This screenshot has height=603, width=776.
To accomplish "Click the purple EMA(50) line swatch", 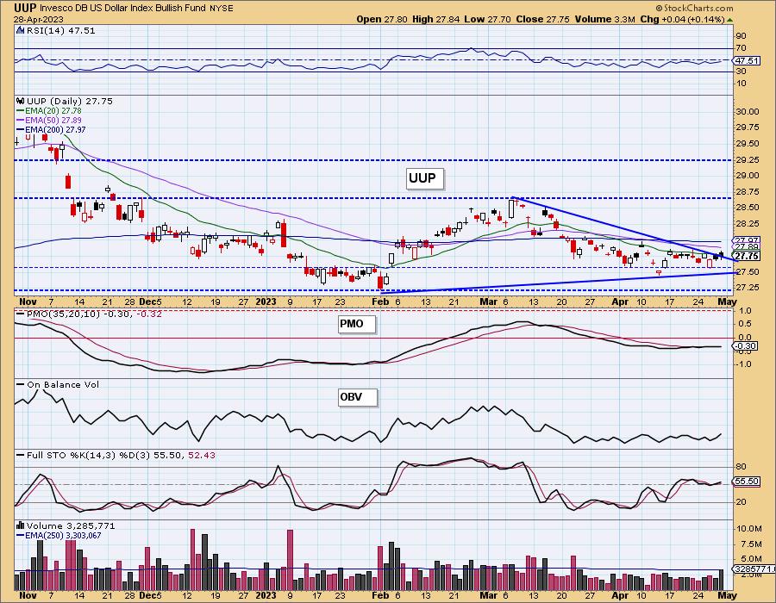I will tap(21, 121).
